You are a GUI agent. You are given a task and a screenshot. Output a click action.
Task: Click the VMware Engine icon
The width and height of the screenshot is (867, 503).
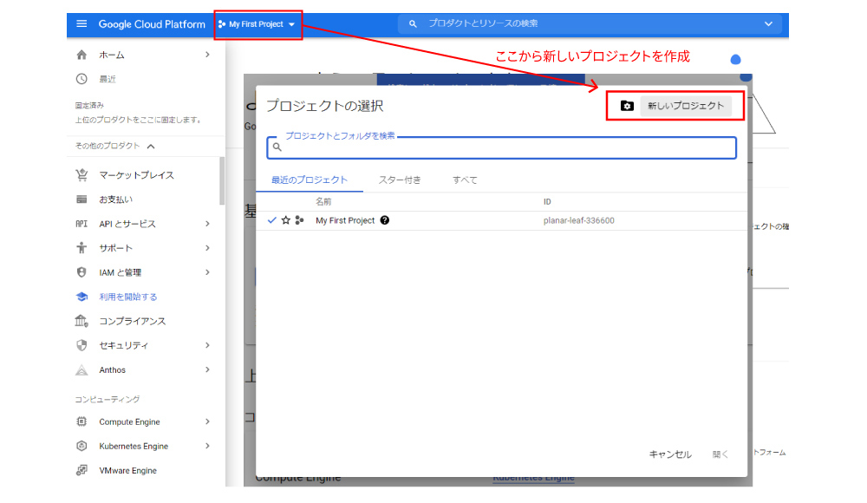(81, 470)
